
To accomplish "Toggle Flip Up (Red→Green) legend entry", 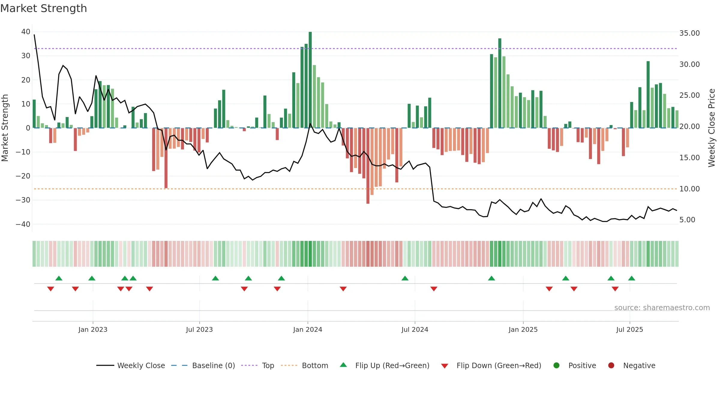I will (385, 365).
